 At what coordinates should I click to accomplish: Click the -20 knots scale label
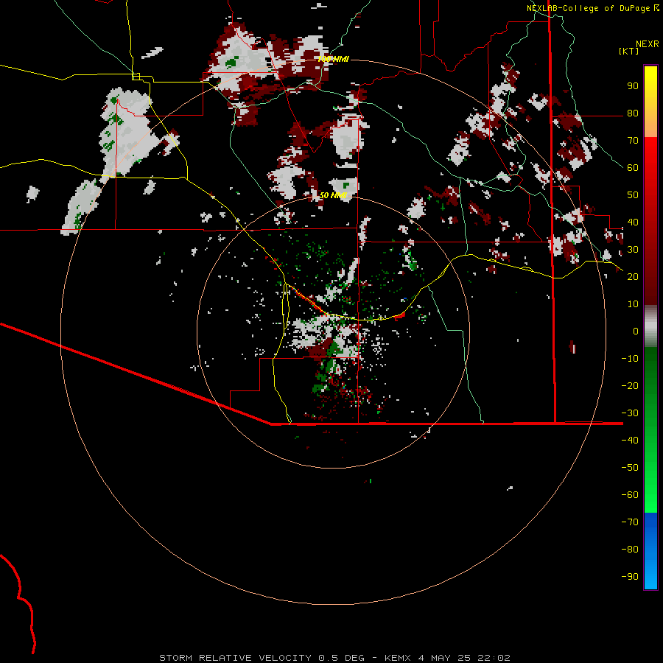630,385
